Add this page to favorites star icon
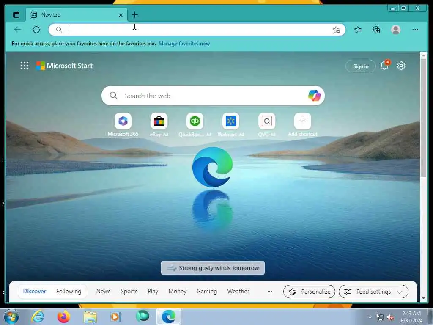This screenshot has width=433, height=325. click(x=336, y=30)
